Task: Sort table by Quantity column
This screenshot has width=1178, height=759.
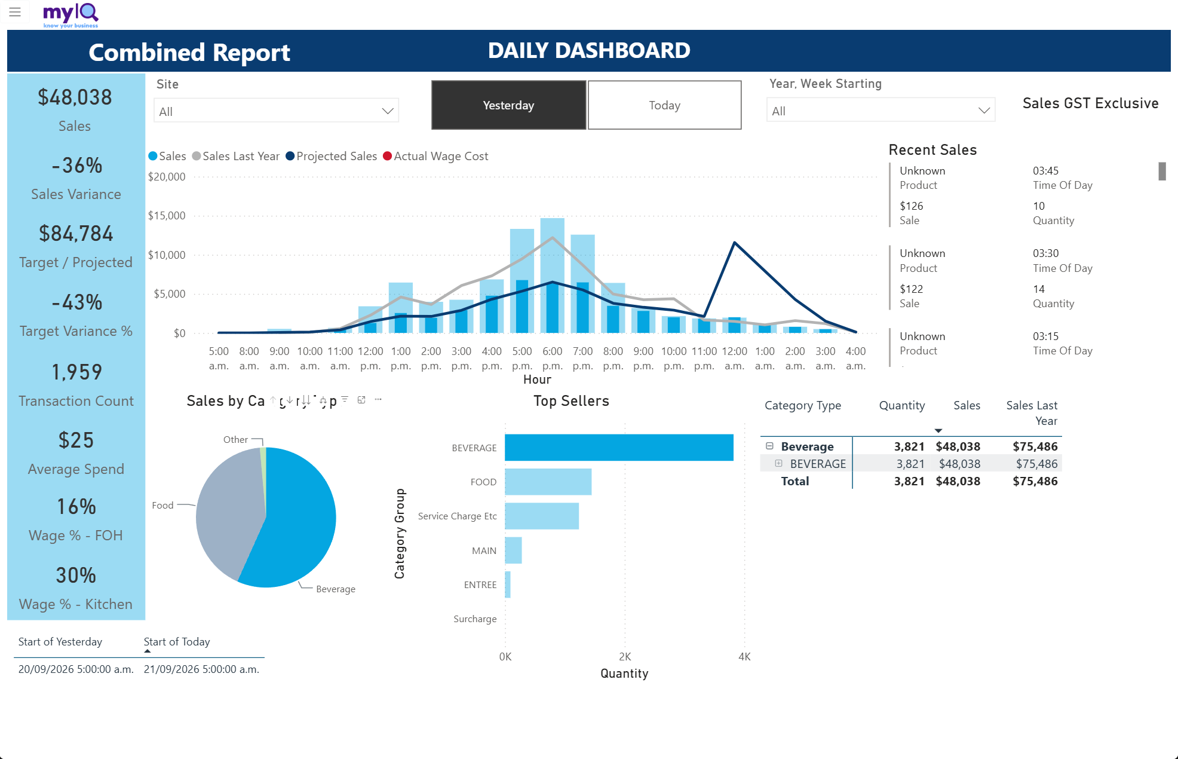Action: [902, 405]
